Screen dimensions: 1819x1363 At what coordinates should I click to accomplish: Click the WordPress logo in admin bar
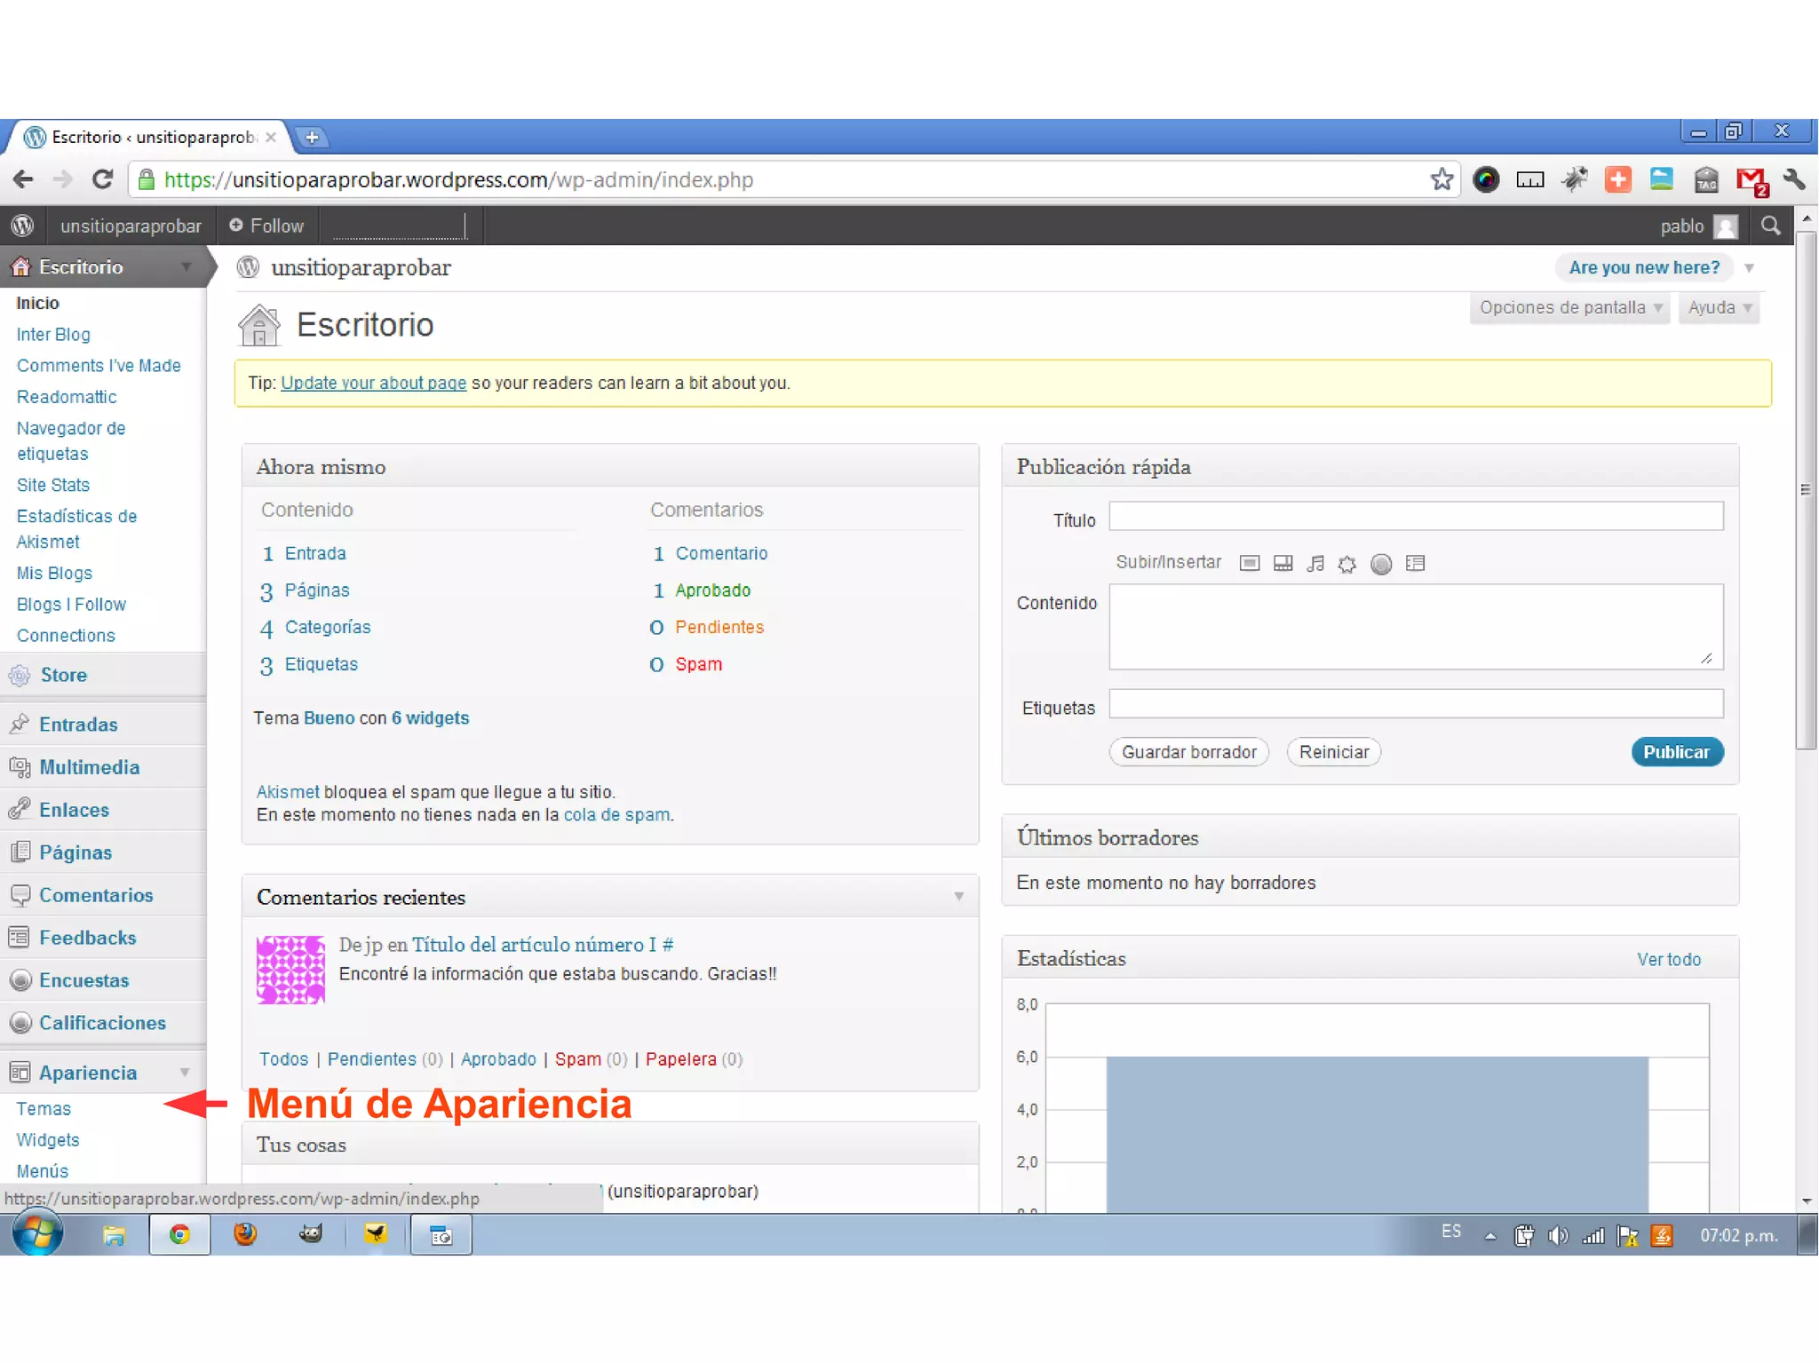23,226
